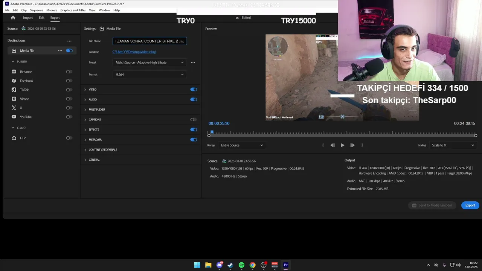Disable the Video export toggle
Screen dimensions: 482x271
point(194,90)
